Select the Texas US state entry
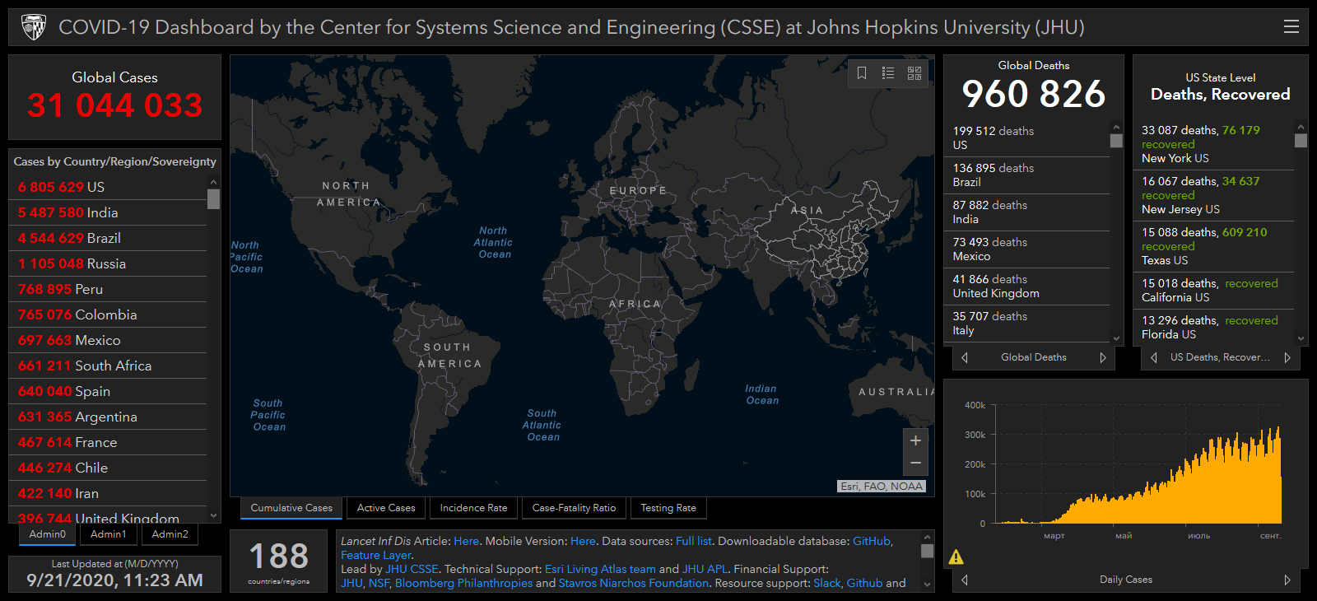1317x601 pixels. coord(1213,246)
